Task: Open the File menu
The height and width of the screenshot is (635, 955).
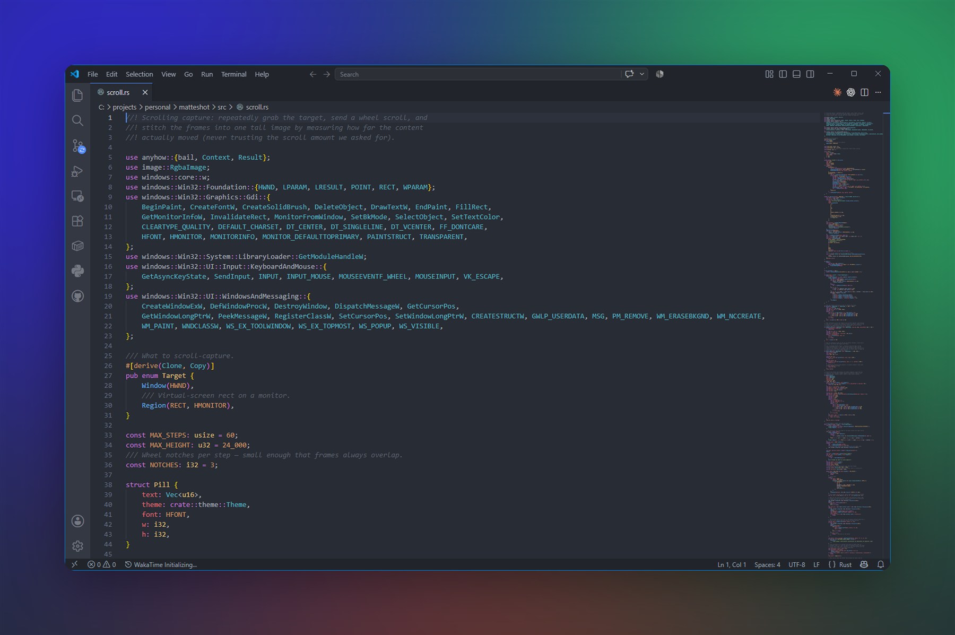Action: point(93,74)
